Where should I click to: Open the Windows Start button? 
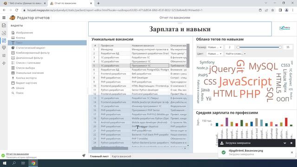[x=5, y=163]
